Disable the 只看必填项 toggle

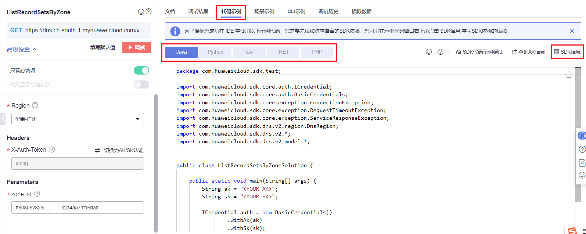tap(141, 71)
